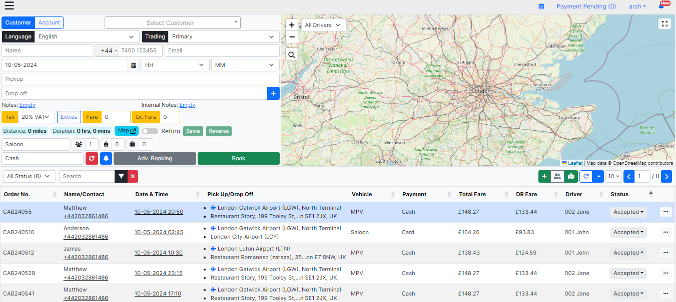Click the Adv. Booking button

click(155, 158)
